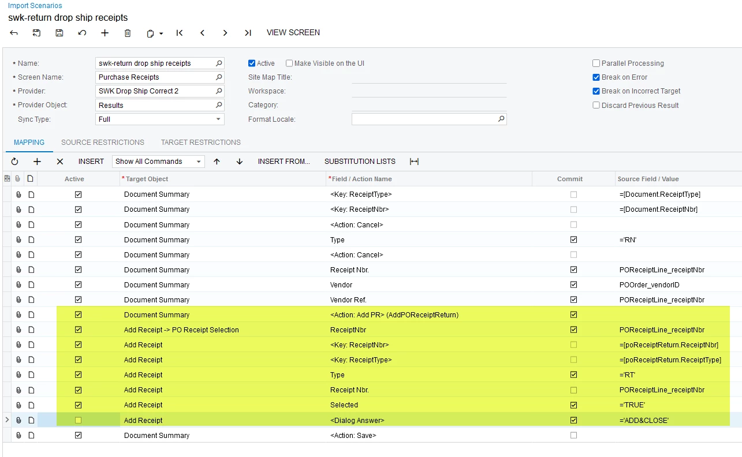
Task: Select the Undo icon
Action: coord(81,33)
